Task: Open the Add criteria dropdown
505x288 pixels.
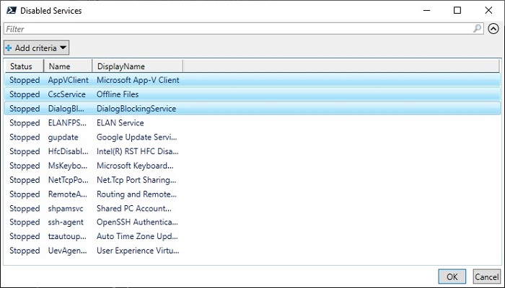Action: pyautogui.click(x=36, y=48)
